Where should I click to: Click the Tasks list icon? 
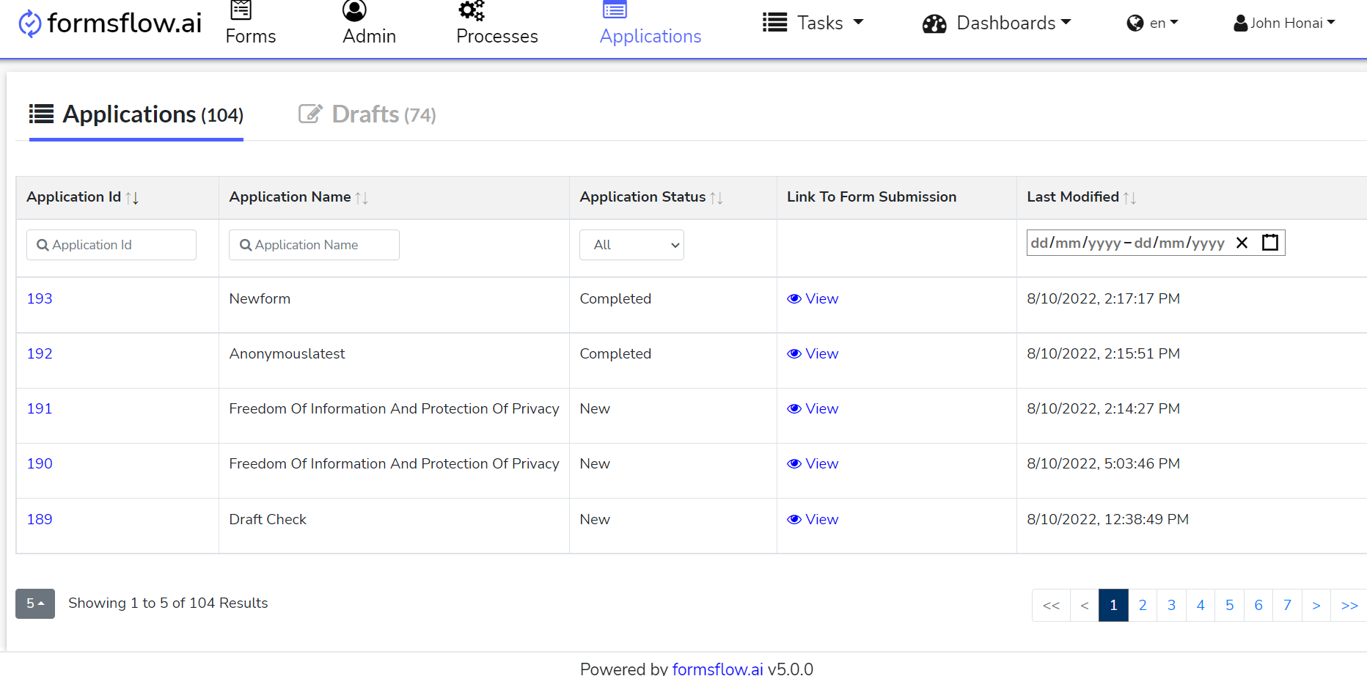point(774,23)
